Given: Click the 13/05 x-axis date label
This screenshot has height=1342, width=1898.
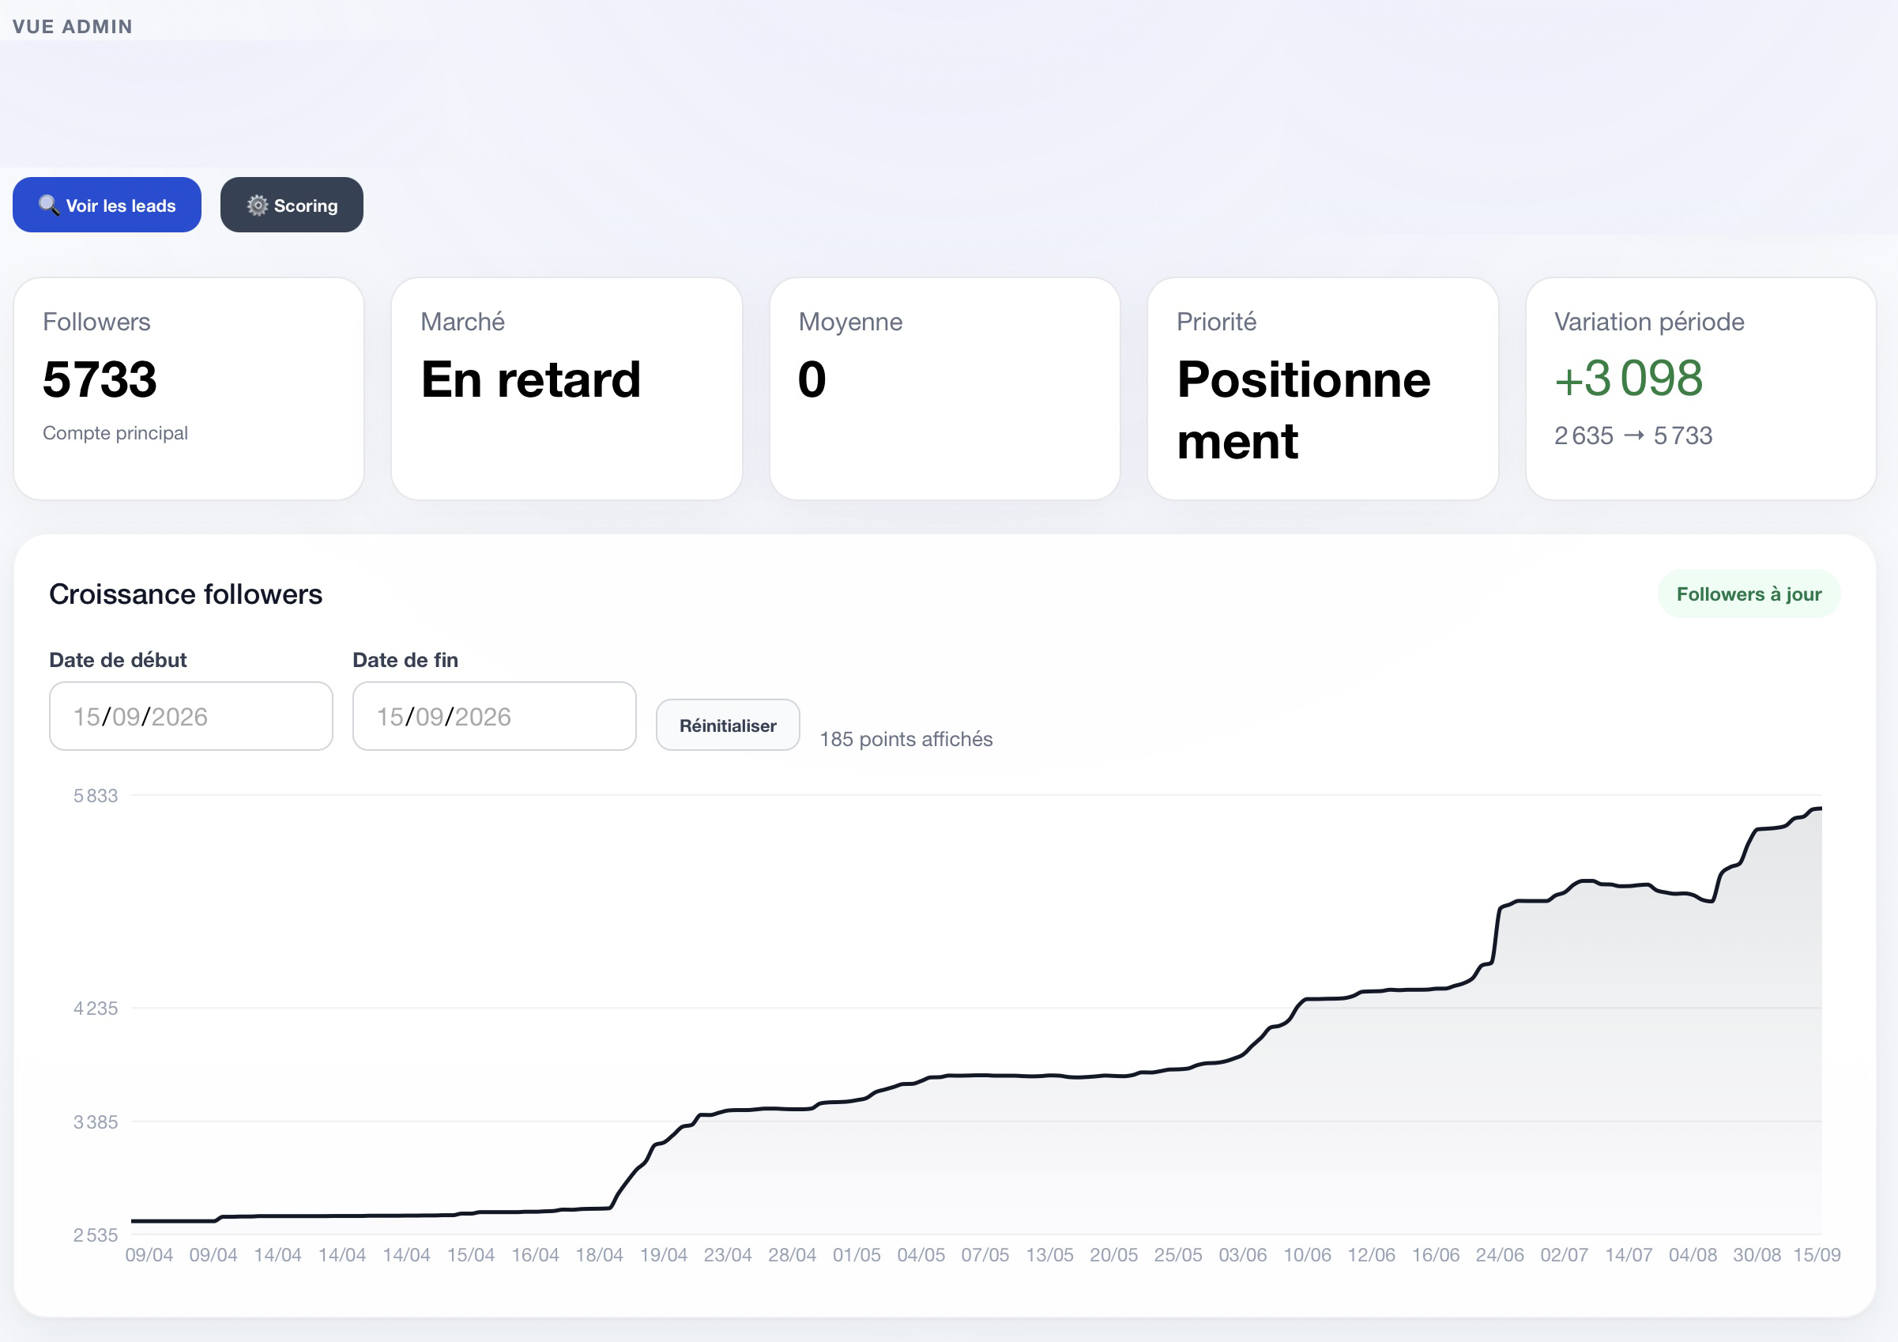Looking at the screenshot, I should [x=1050, y=1255].
